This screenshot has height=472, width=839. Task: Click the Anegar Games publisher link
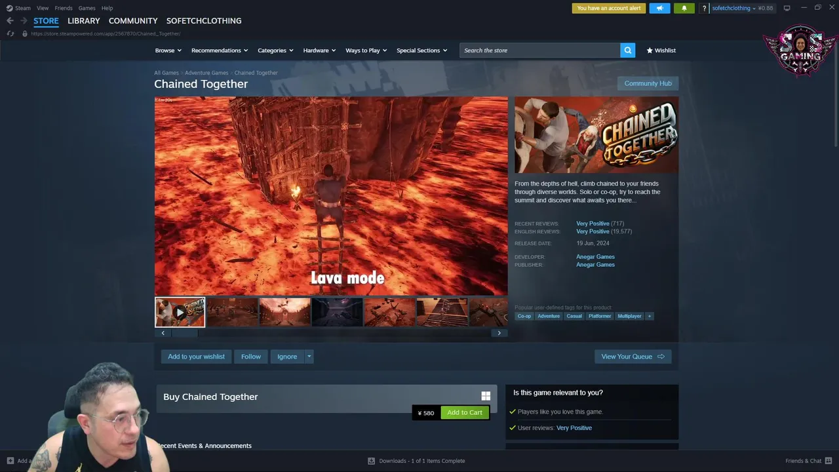[x=595, y=265]
